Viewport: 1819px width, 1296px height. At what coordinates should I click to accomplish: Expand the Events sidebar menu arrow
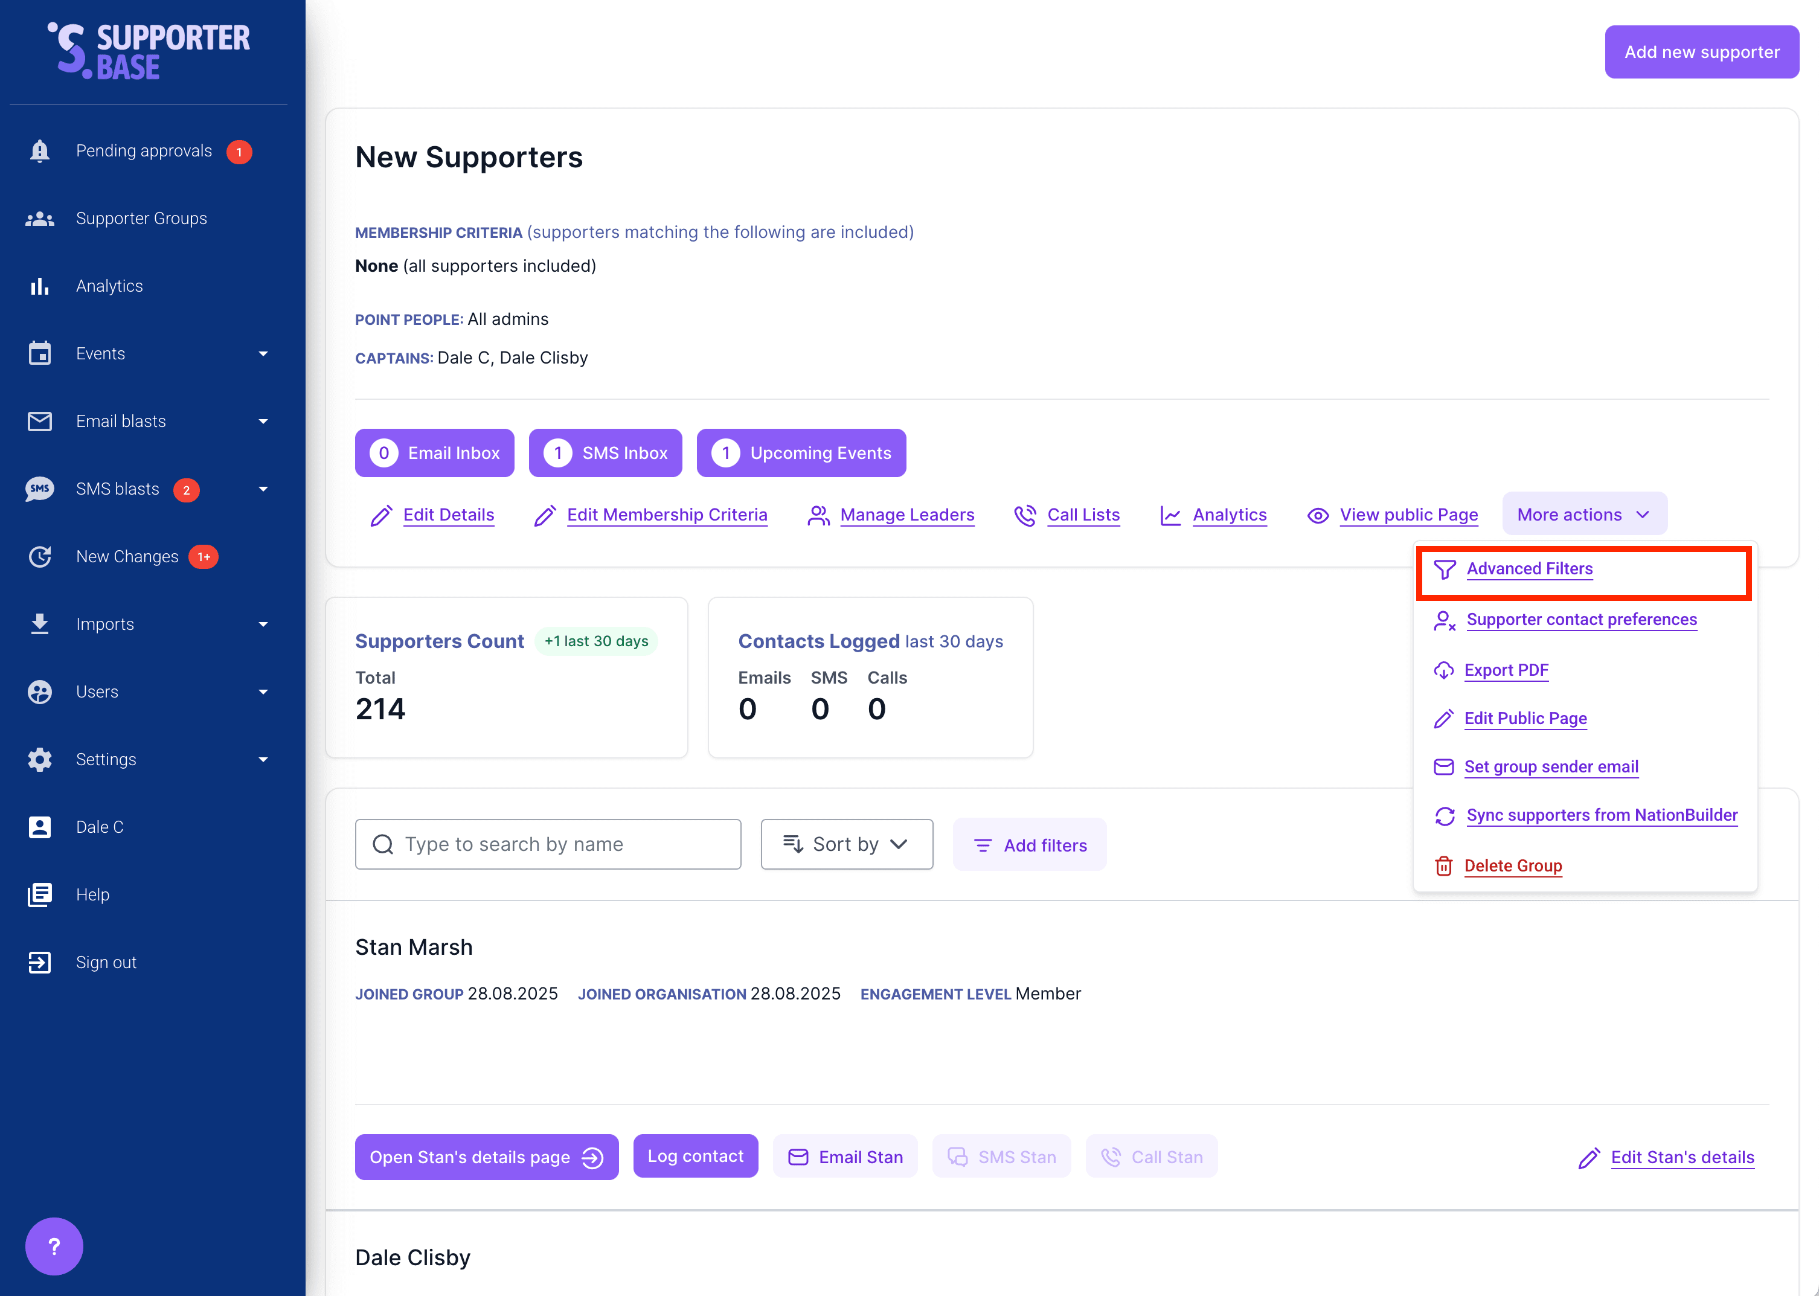click(x=263, y=353)
